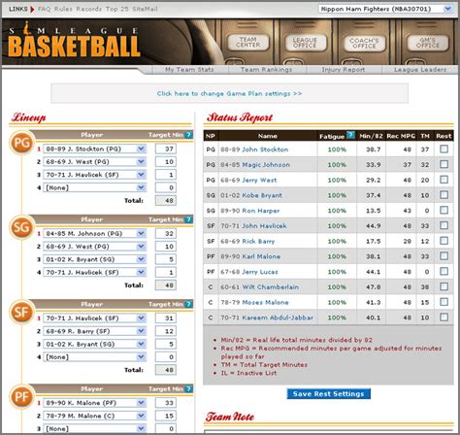Open Target Min help icon in PF section
The image size is (460, 435).
click(x=189, y=389)
